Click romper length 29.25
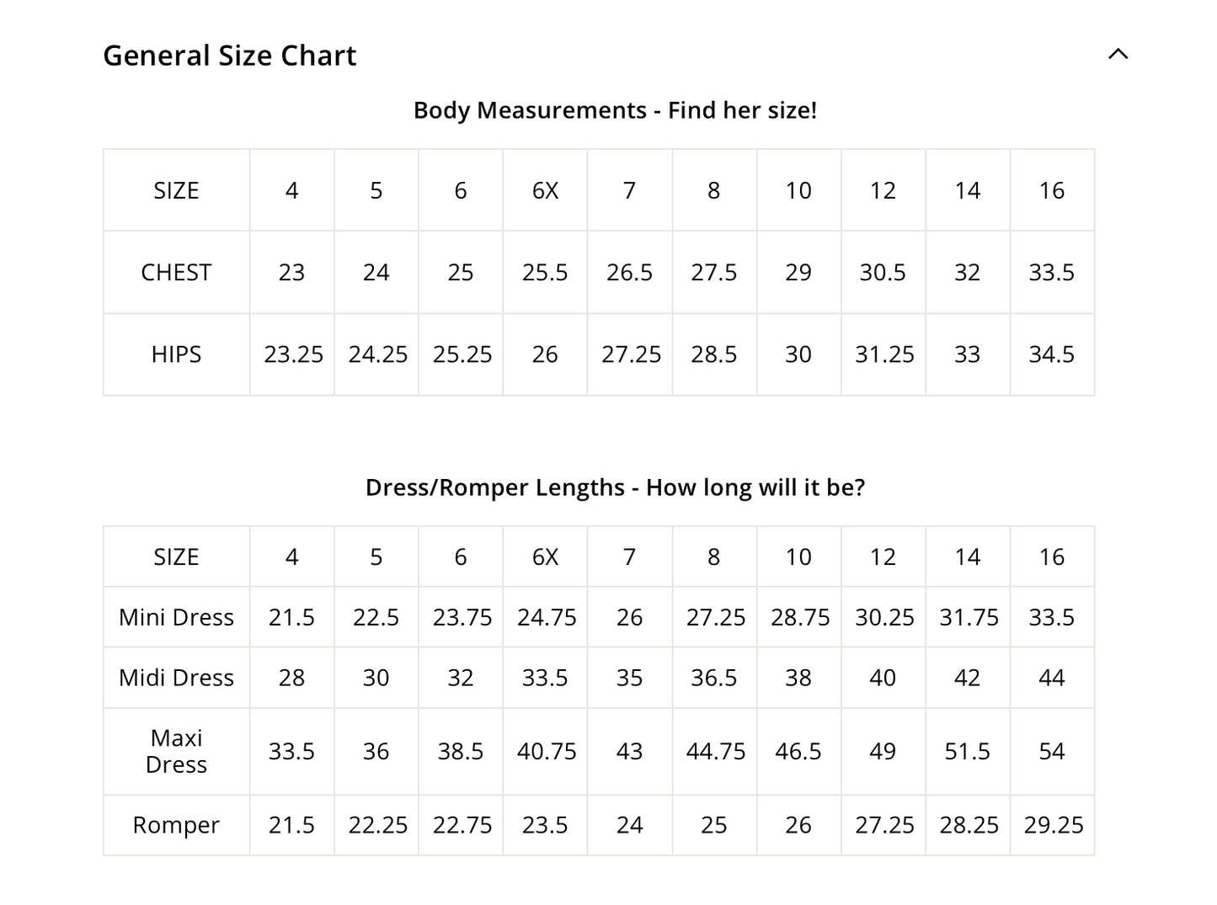Viewport: 1217px width, 905px height. coord(1053,825)
